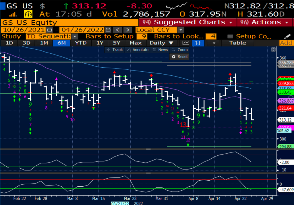Click the Vol 2,786,157 volume readout

point(136,14)
